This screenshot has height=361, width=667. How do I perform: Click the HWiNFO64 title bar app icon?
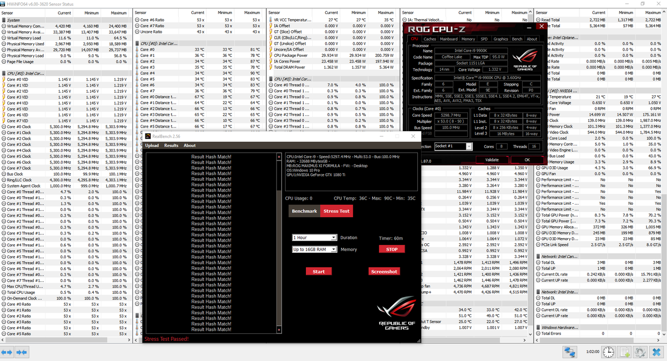[x=4, y=4]
